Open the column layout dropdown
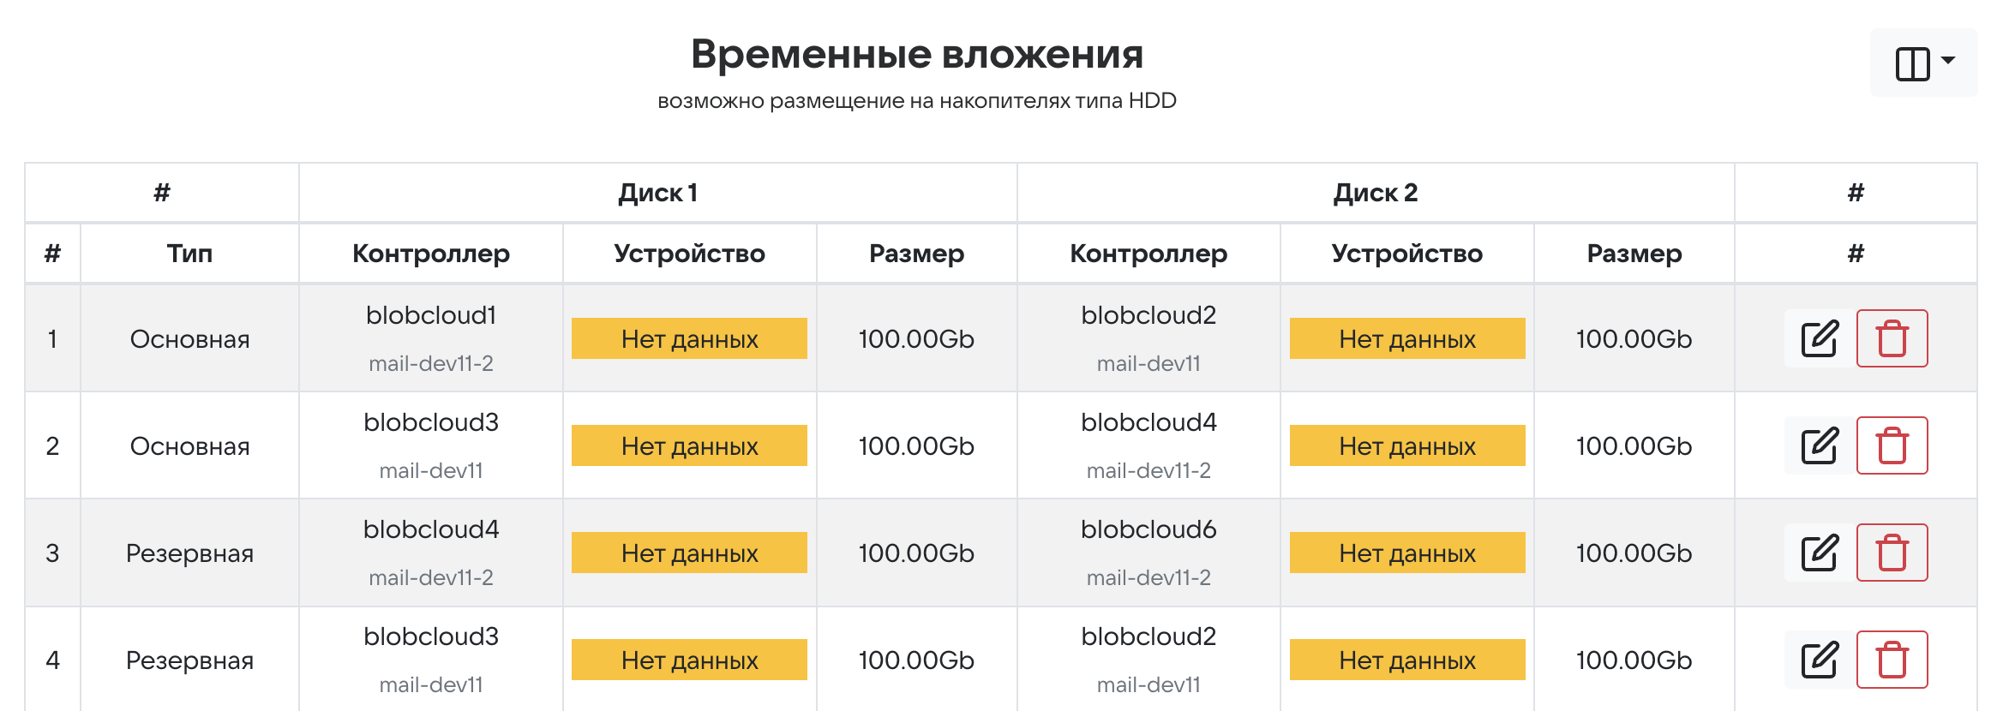Image resolution: width=1997 pixels, height=711 pixels. [1923, 63]
